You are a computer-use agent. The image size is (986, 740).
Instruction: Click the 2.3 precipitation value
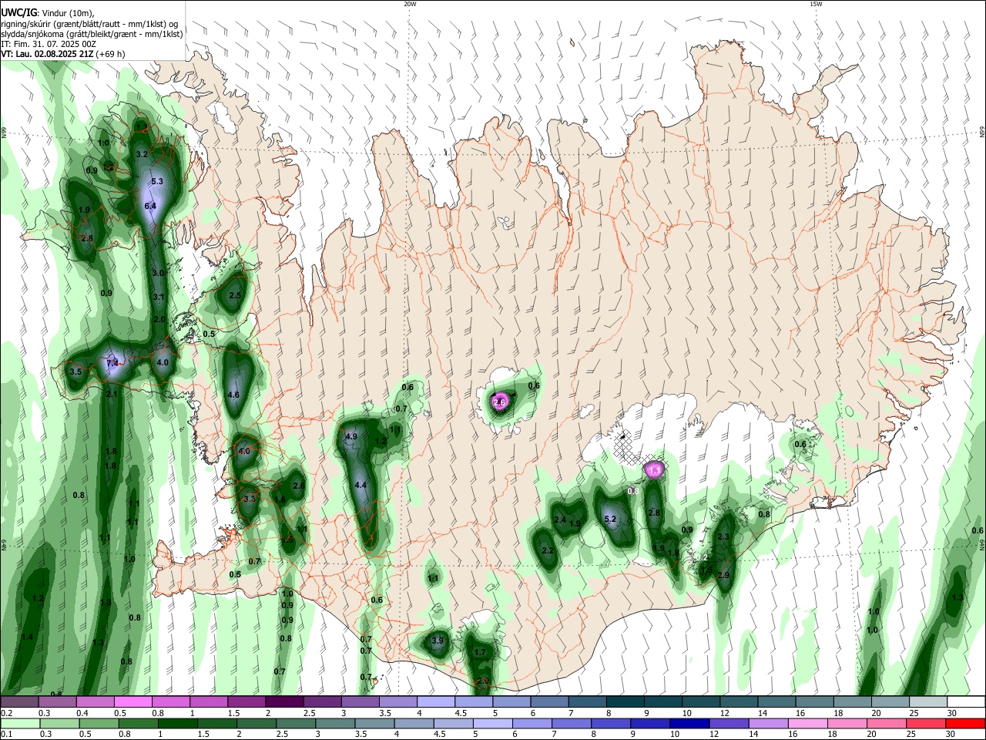[x=723, y=536]
